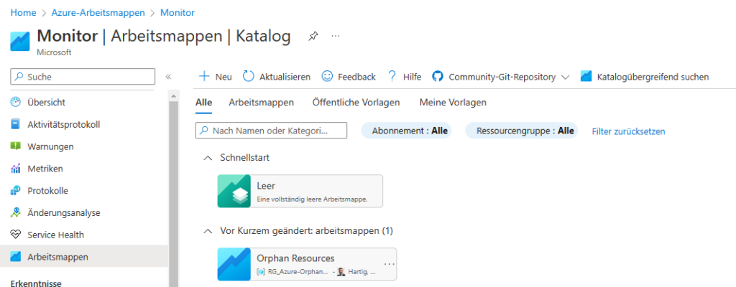736x287 pixels.
Task: Click the sidebar vertical scrollbar thumb
Action: 173,194
